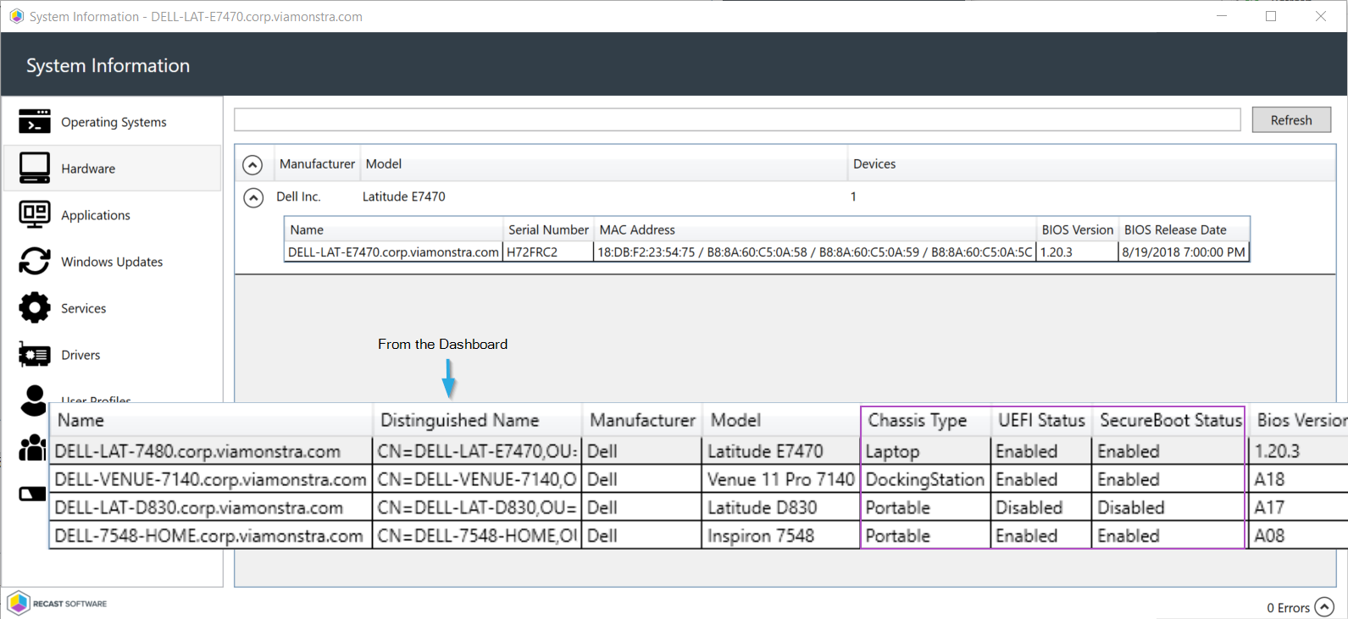Image resolution: width=1348 pixels, height=619 pixels.
Task: Sort by the Serial Number column header
Action: tap(548, 229)
